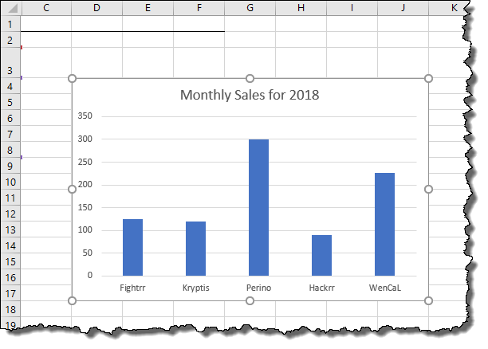Select the Kryptis bar
This screenshot has height=349, width=488.
(x=195, y=249)
